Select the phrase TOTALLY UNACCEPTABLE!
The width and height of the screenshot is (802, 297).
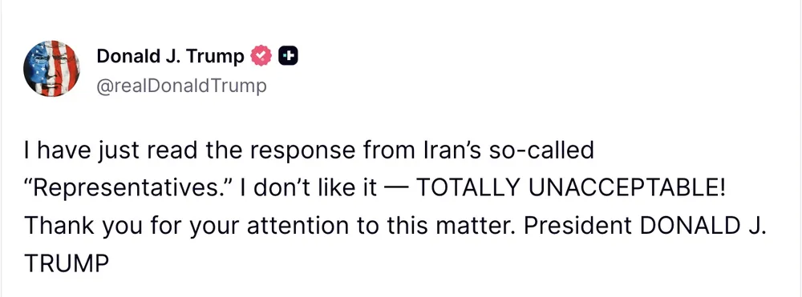click(571, 188)
